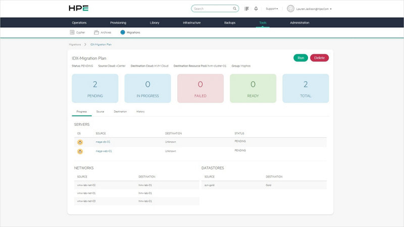Open the Operations menu
This screenshot has width=404, height=227.
(79, 23)
